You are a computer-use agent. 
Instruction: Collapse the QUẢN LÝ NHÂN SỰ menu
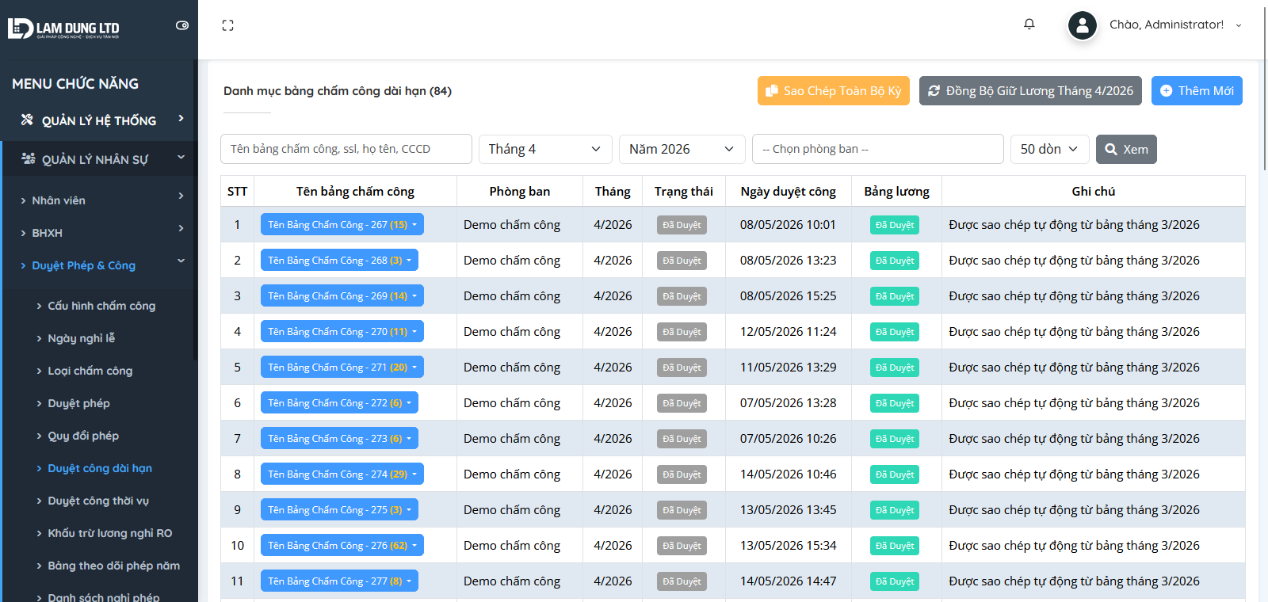(99, 159)
